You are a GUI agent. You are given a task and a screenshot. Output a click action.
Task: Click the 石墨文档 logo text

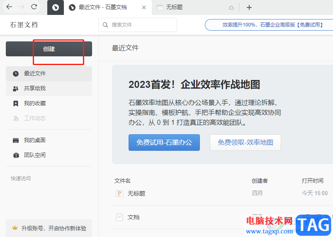click(24, 25)
